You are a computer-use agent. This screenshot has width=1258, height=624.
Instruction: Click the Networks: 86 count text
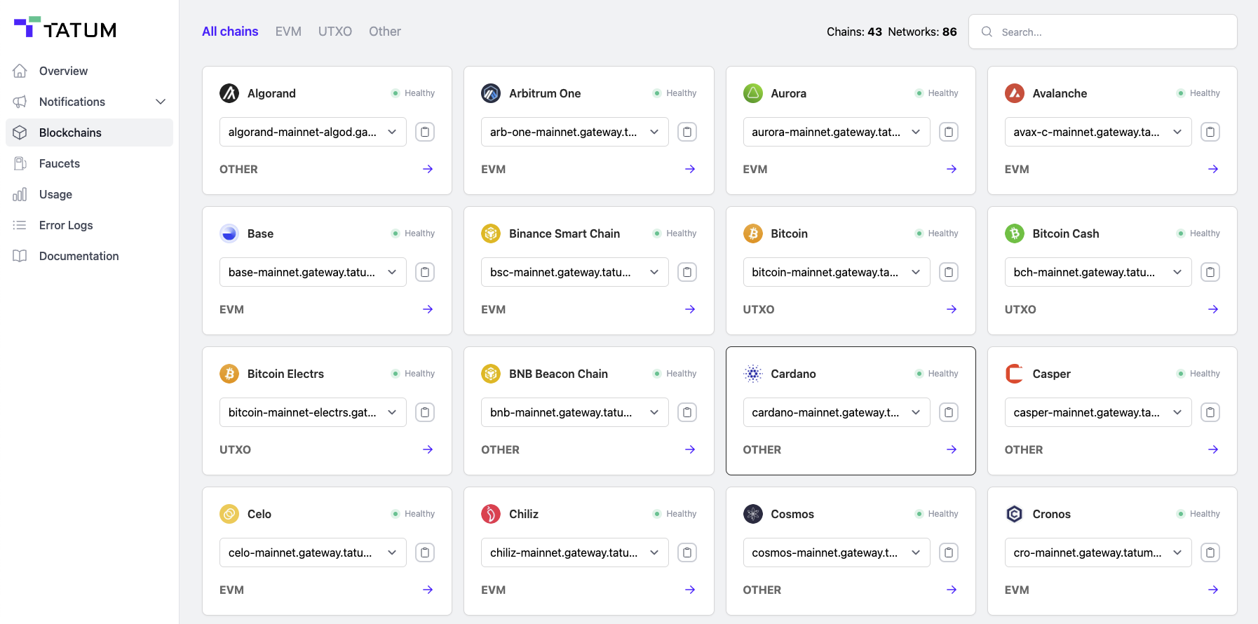(922, 32)
